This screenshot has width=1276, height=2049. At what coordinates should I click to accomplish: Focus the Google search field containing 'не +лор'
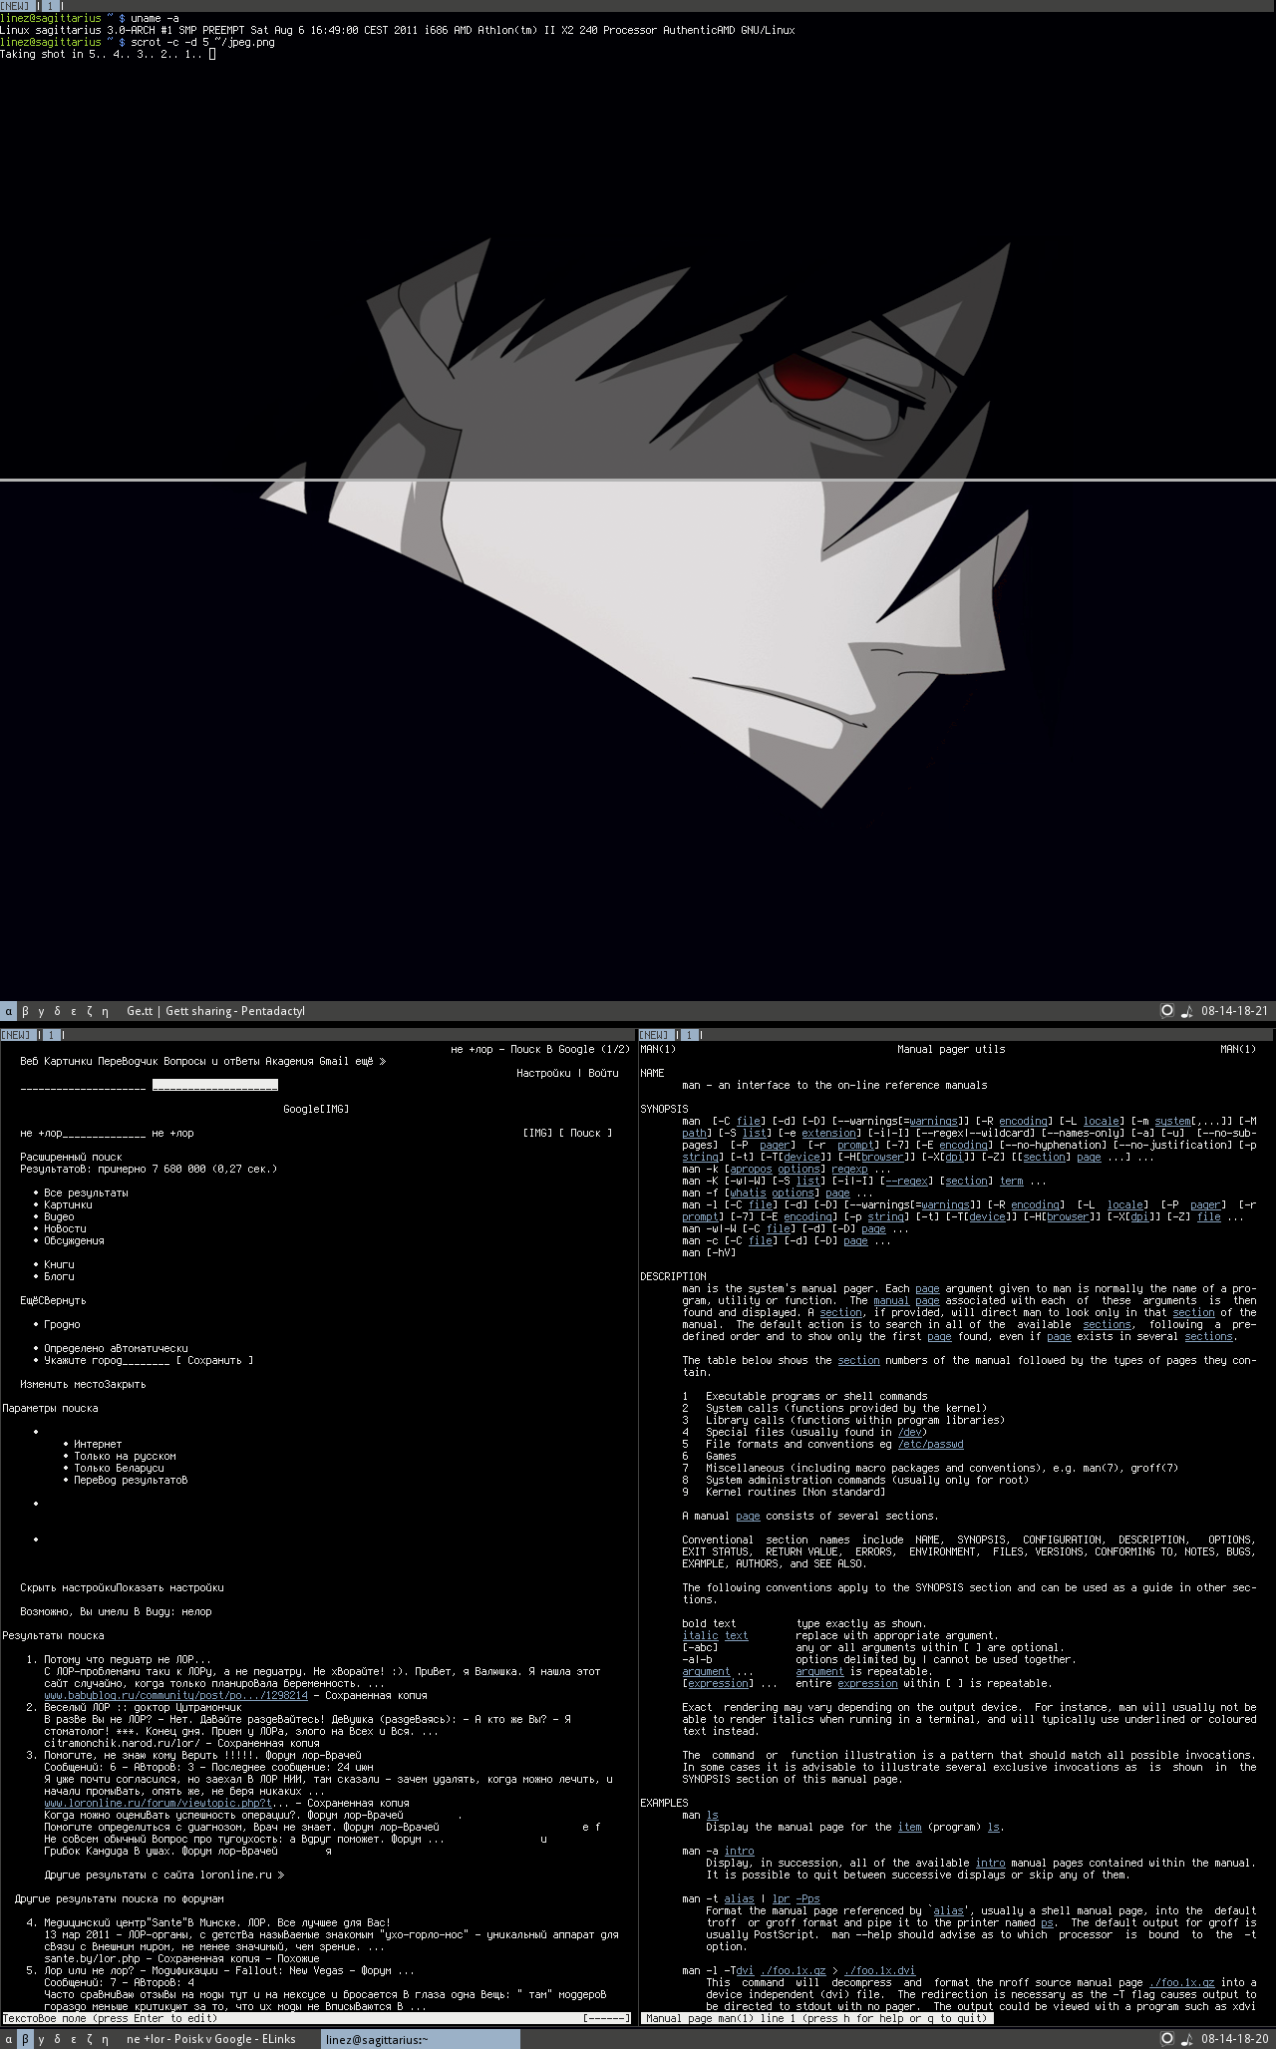pyautogui.click(x=83, y=1134)
